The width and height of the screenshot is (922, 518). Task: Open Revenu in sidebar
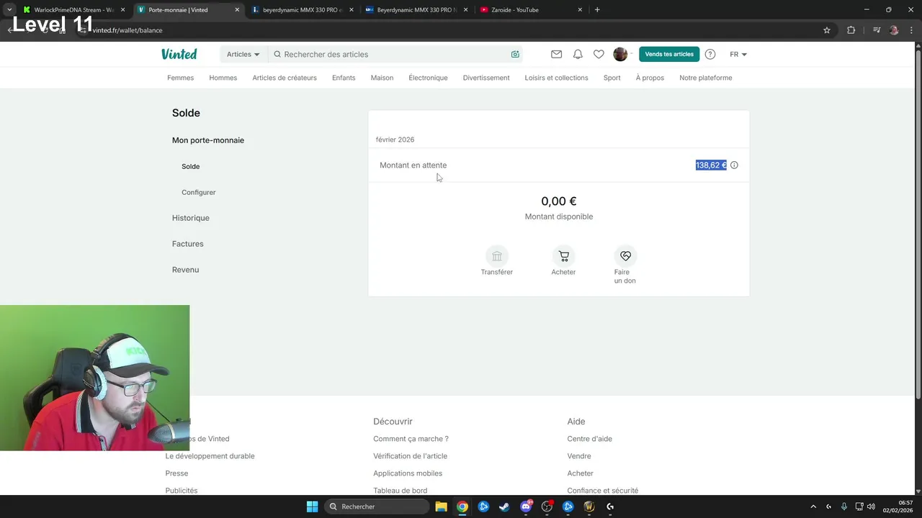[x=185, y=270]
